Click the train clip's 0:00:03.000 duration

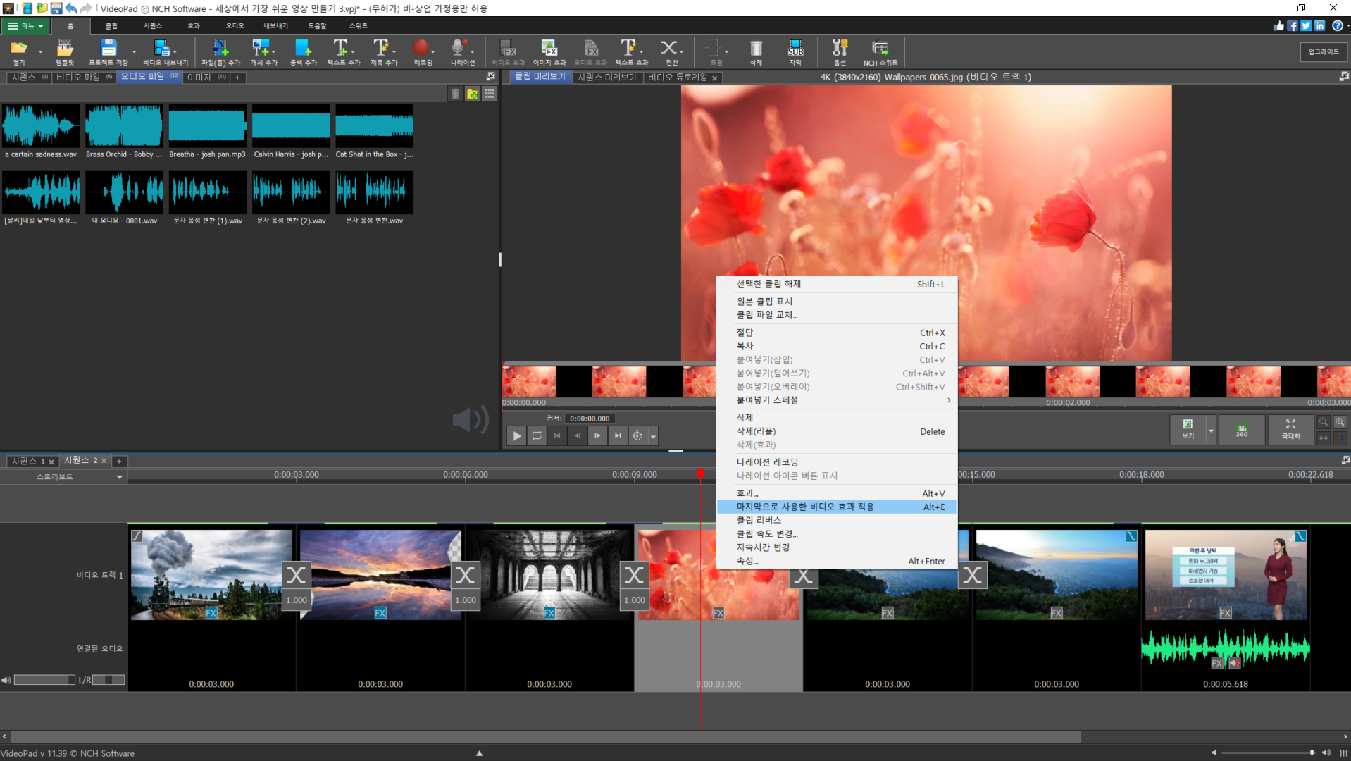(x=211, y=684)
